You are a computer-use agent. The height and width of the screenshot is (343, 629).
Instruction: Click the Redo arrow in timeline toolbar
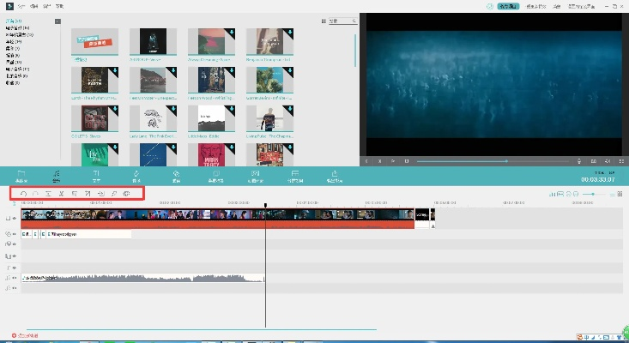coord(35,195)
